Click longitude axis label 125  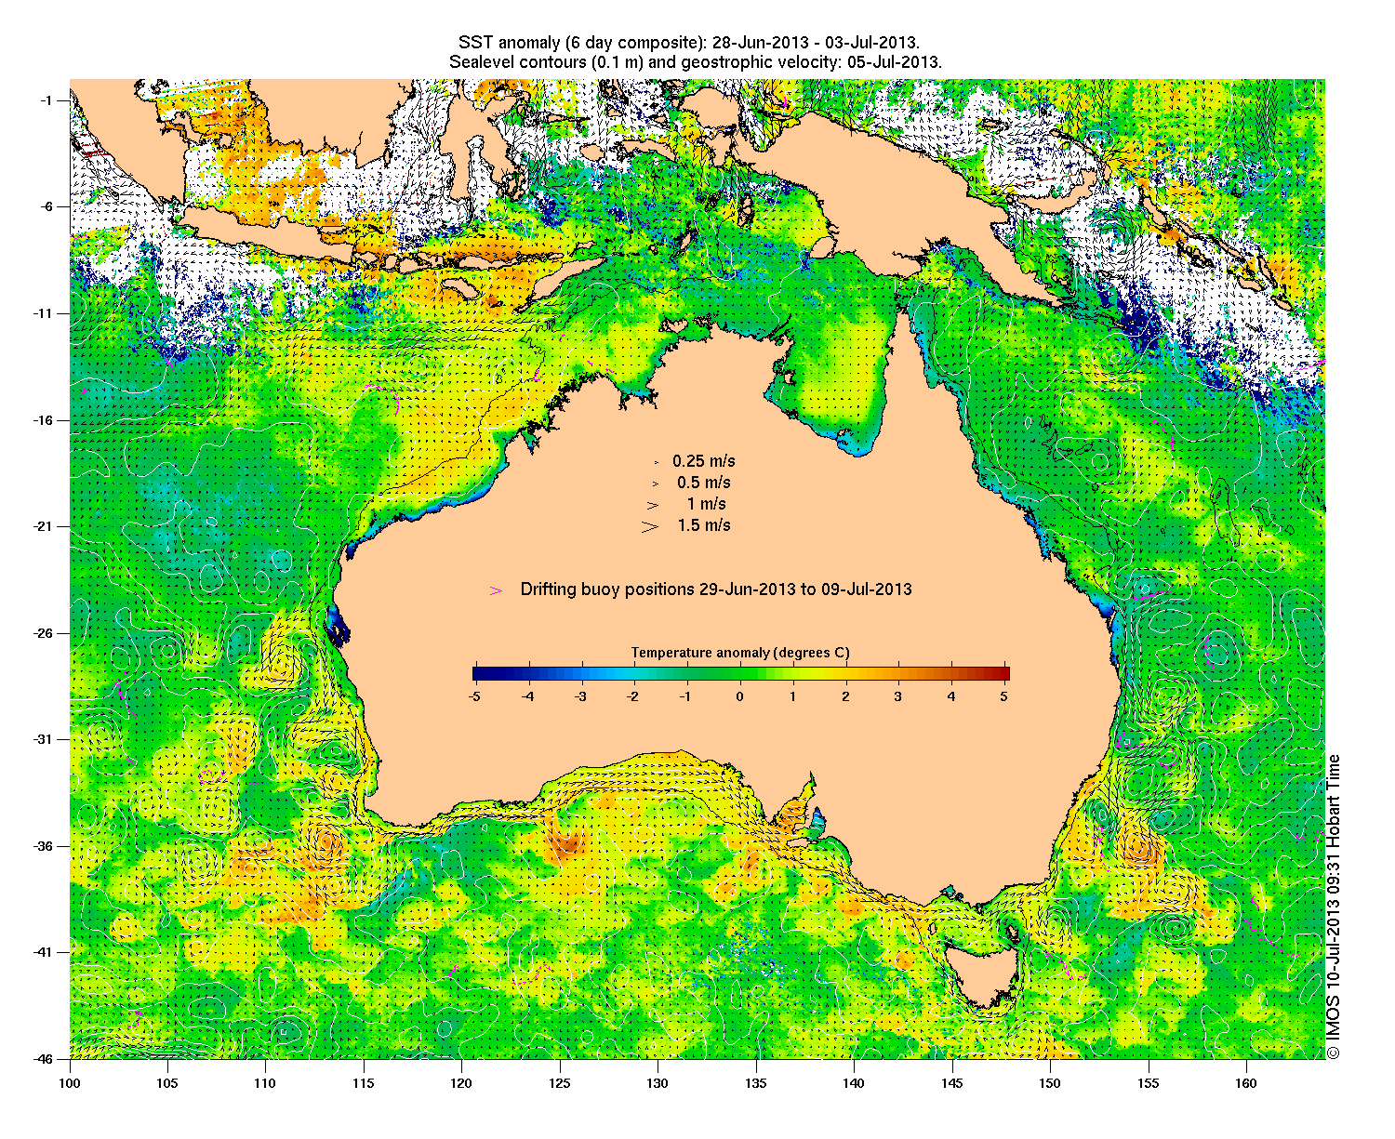[559, 1083]
